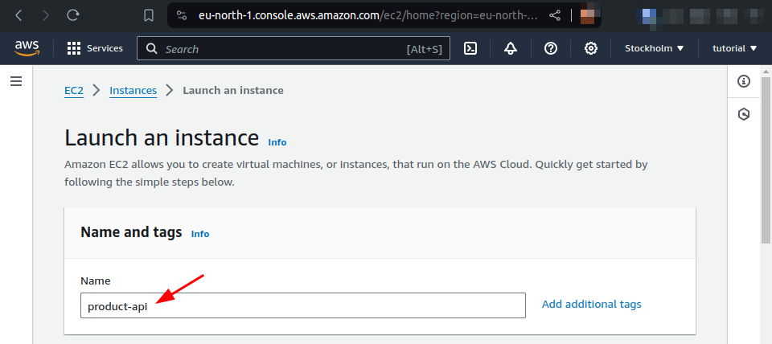Open Info link beside Name and tags
The height and width of the screenshot is (344, 772).
(200, 234)
